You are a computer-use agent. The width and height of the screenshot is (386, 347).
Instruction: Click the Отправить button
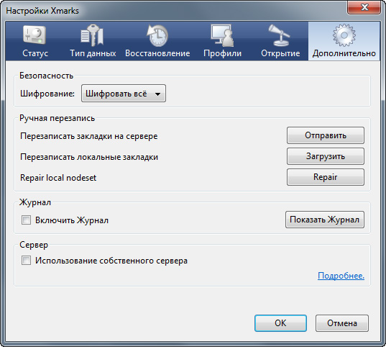[326, 135]
